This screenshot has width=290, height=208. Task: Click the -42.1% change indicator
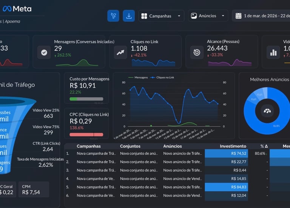click(139, 55)
